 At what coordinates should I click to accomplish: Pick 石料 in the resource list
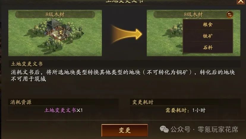[x=208, y=47]
